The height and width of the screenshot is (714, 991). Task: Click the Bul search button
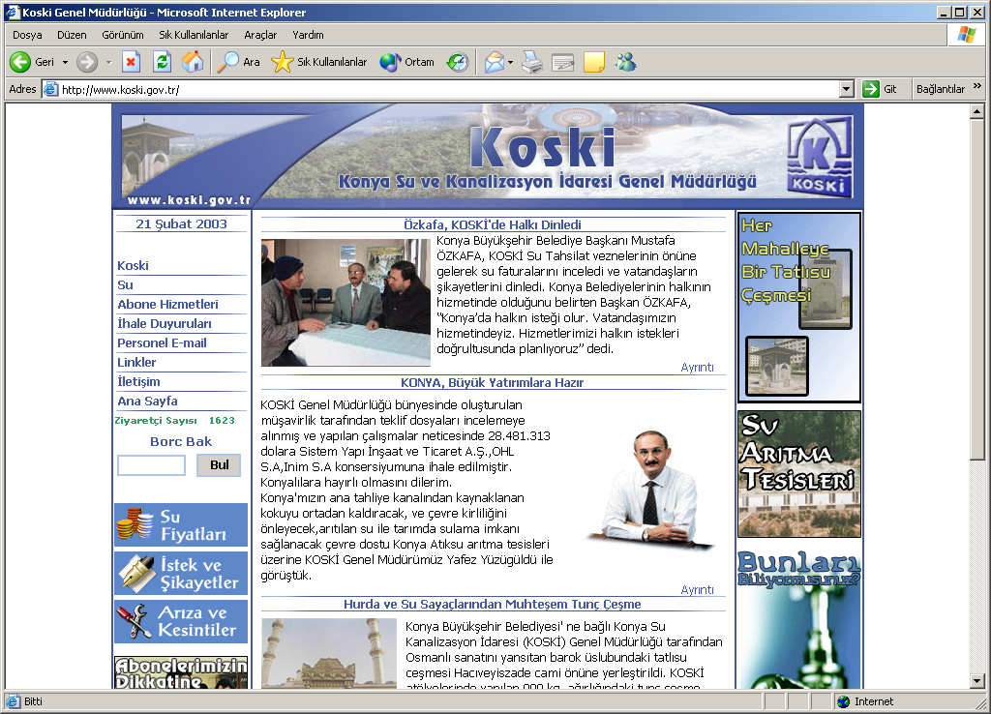point(219,465)
